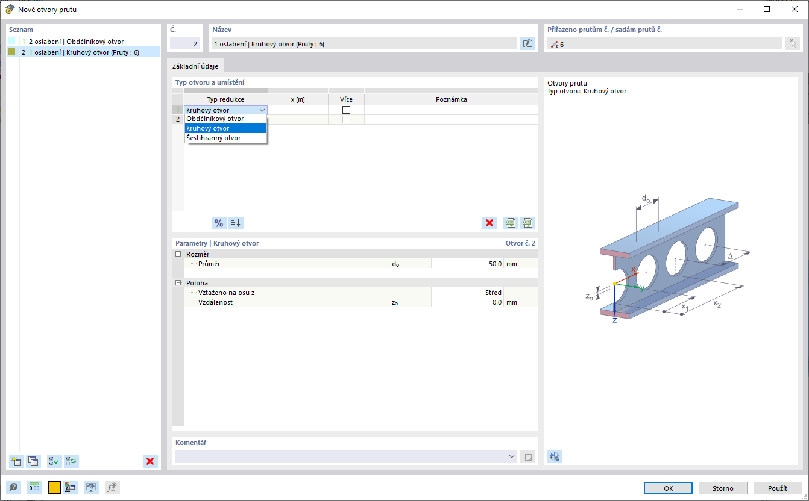Click the Komentář input field
Image resolution: width=809 pixels, height=501 pixels.
346,456
